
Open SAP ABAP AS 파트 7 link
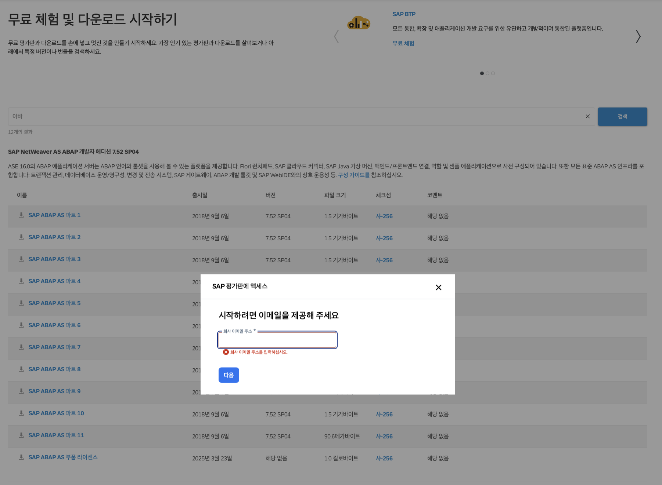pos(54,347)
